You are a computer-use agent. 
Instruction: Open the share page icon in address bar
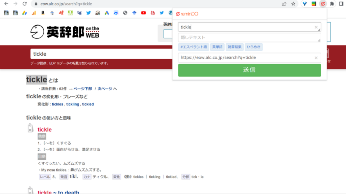click(284, 4)
